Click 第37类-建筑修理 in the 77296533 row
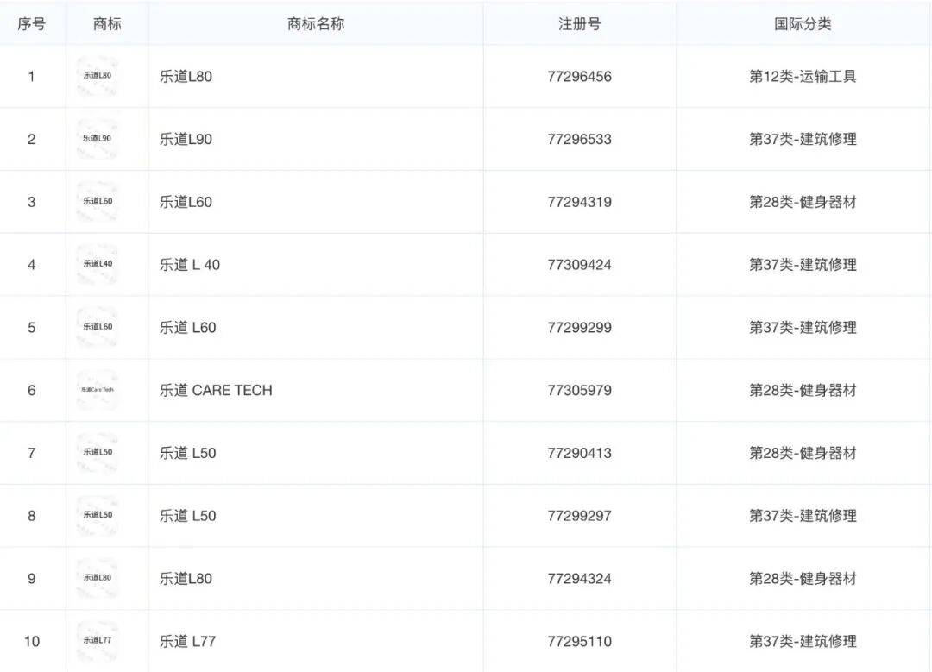Image resolution: width=932 pixels, height=672 pixels. pyautogui.click(x=803, y=139)
